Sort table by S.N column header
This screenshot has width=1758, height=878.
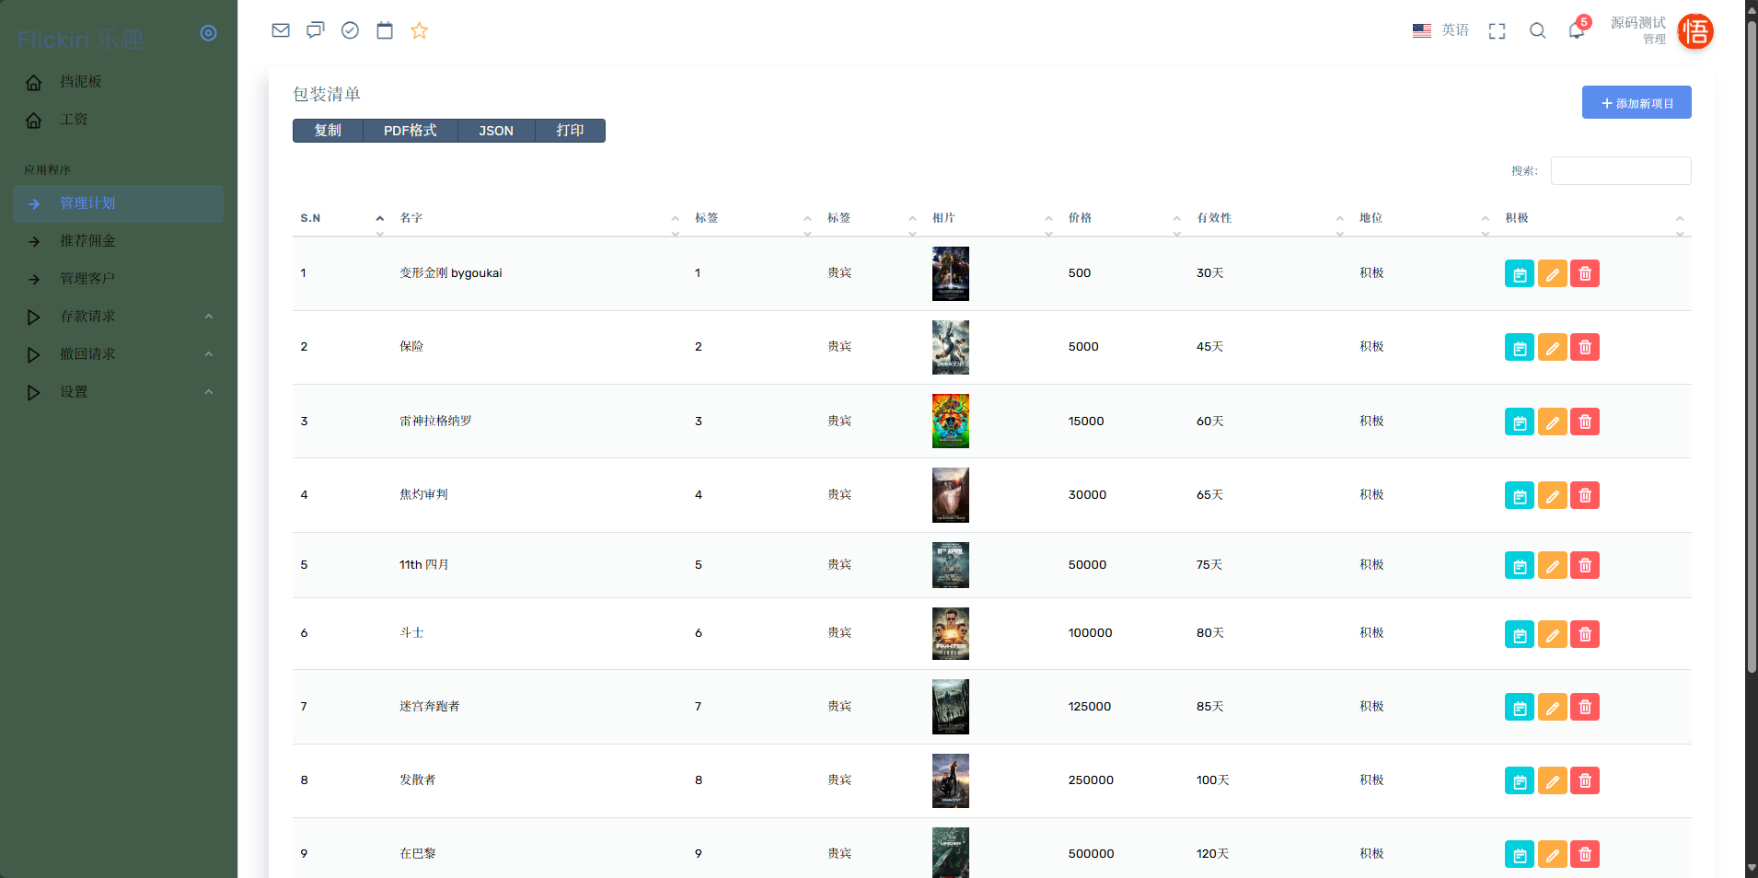(x=311, y=218)
